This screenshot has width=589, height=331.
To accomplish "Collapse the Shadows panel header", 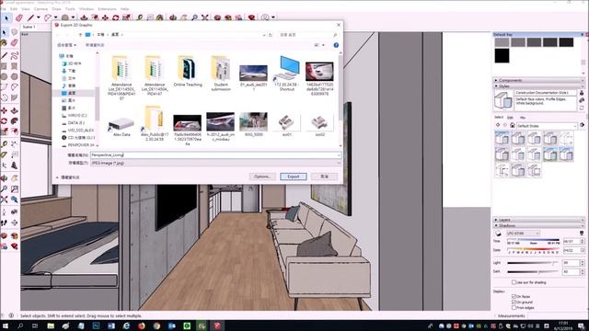I will [538, 225].
